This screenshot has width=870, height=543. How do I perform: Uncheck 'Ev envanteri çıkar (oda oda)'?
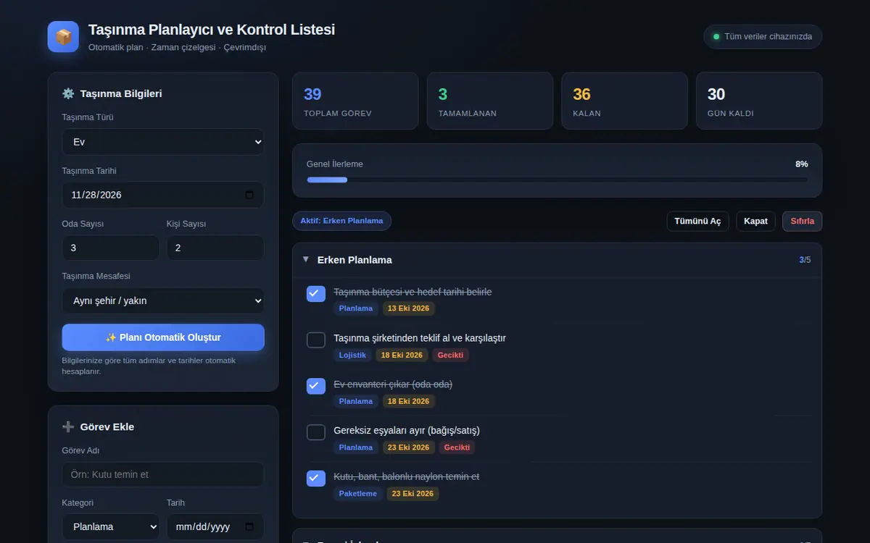316,386
